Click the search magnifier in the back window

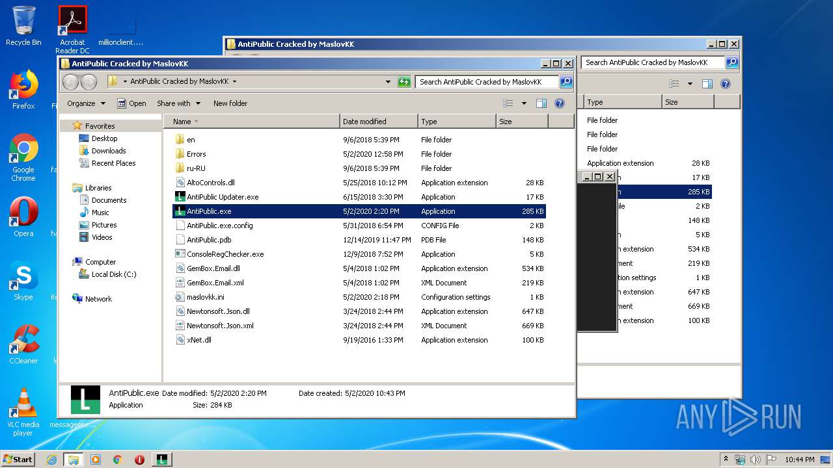coord(732,62)
